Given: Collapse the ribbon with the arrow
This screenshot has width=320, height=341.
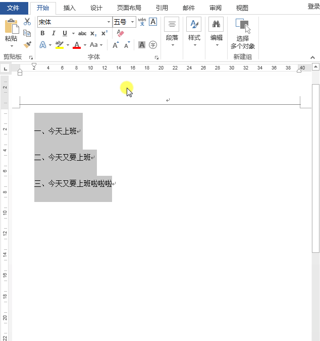Looking at the screenshot, I should [312, 57].
